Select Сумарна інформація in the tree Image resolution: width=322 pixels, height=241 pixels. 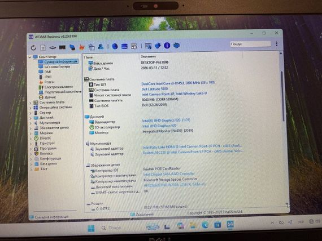point(61,61)
